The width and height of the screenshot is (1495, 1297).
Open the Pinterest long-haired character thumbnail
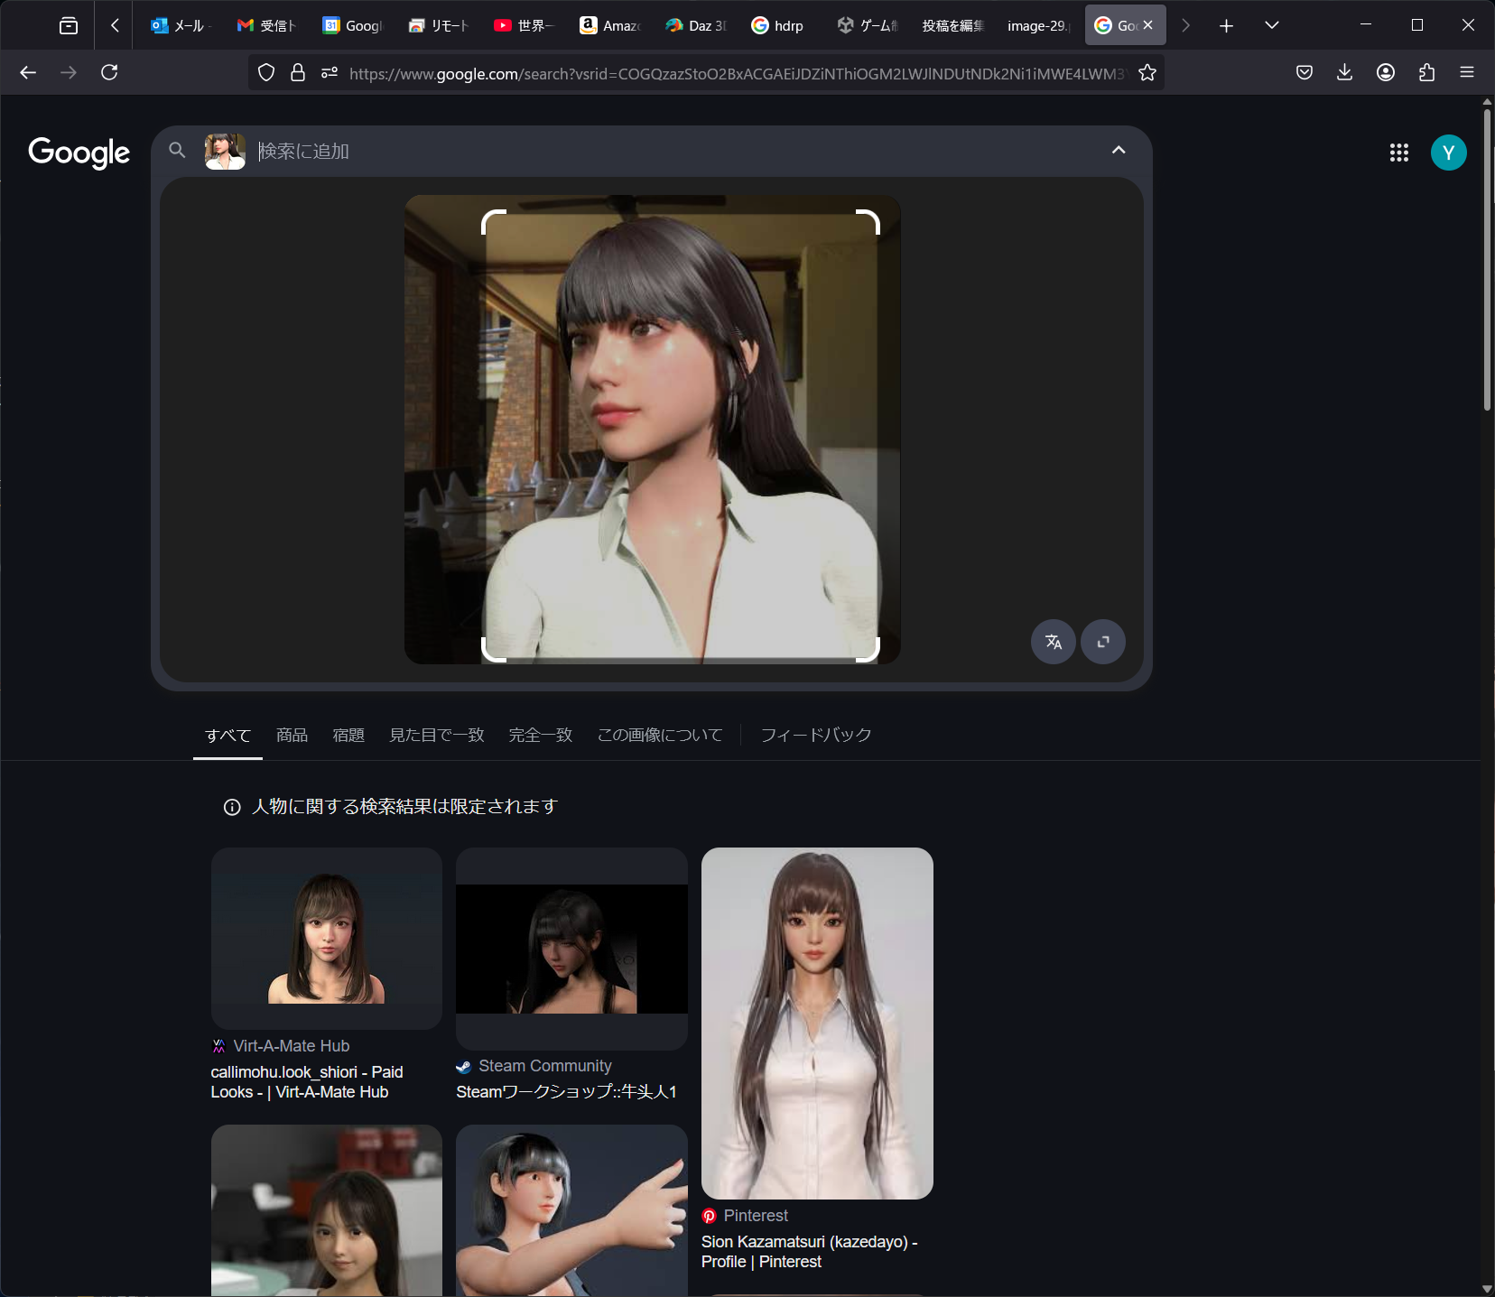click(817, 1023)
